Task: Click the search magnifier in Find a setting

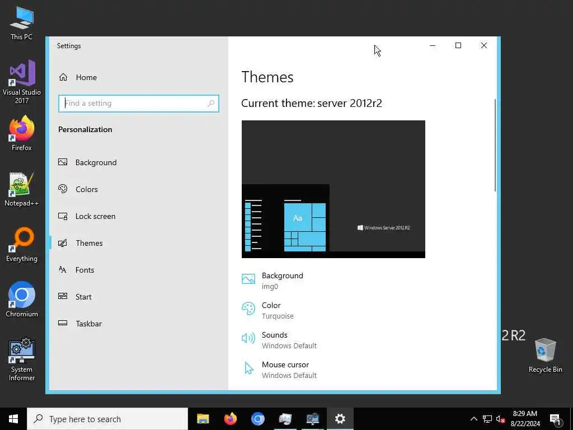Action: (x=211, y=104)
